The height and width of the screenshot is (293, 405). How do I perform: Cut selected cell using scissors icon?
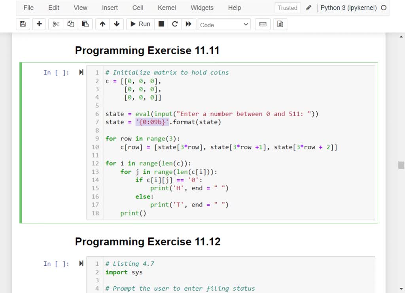coord(56,24)
